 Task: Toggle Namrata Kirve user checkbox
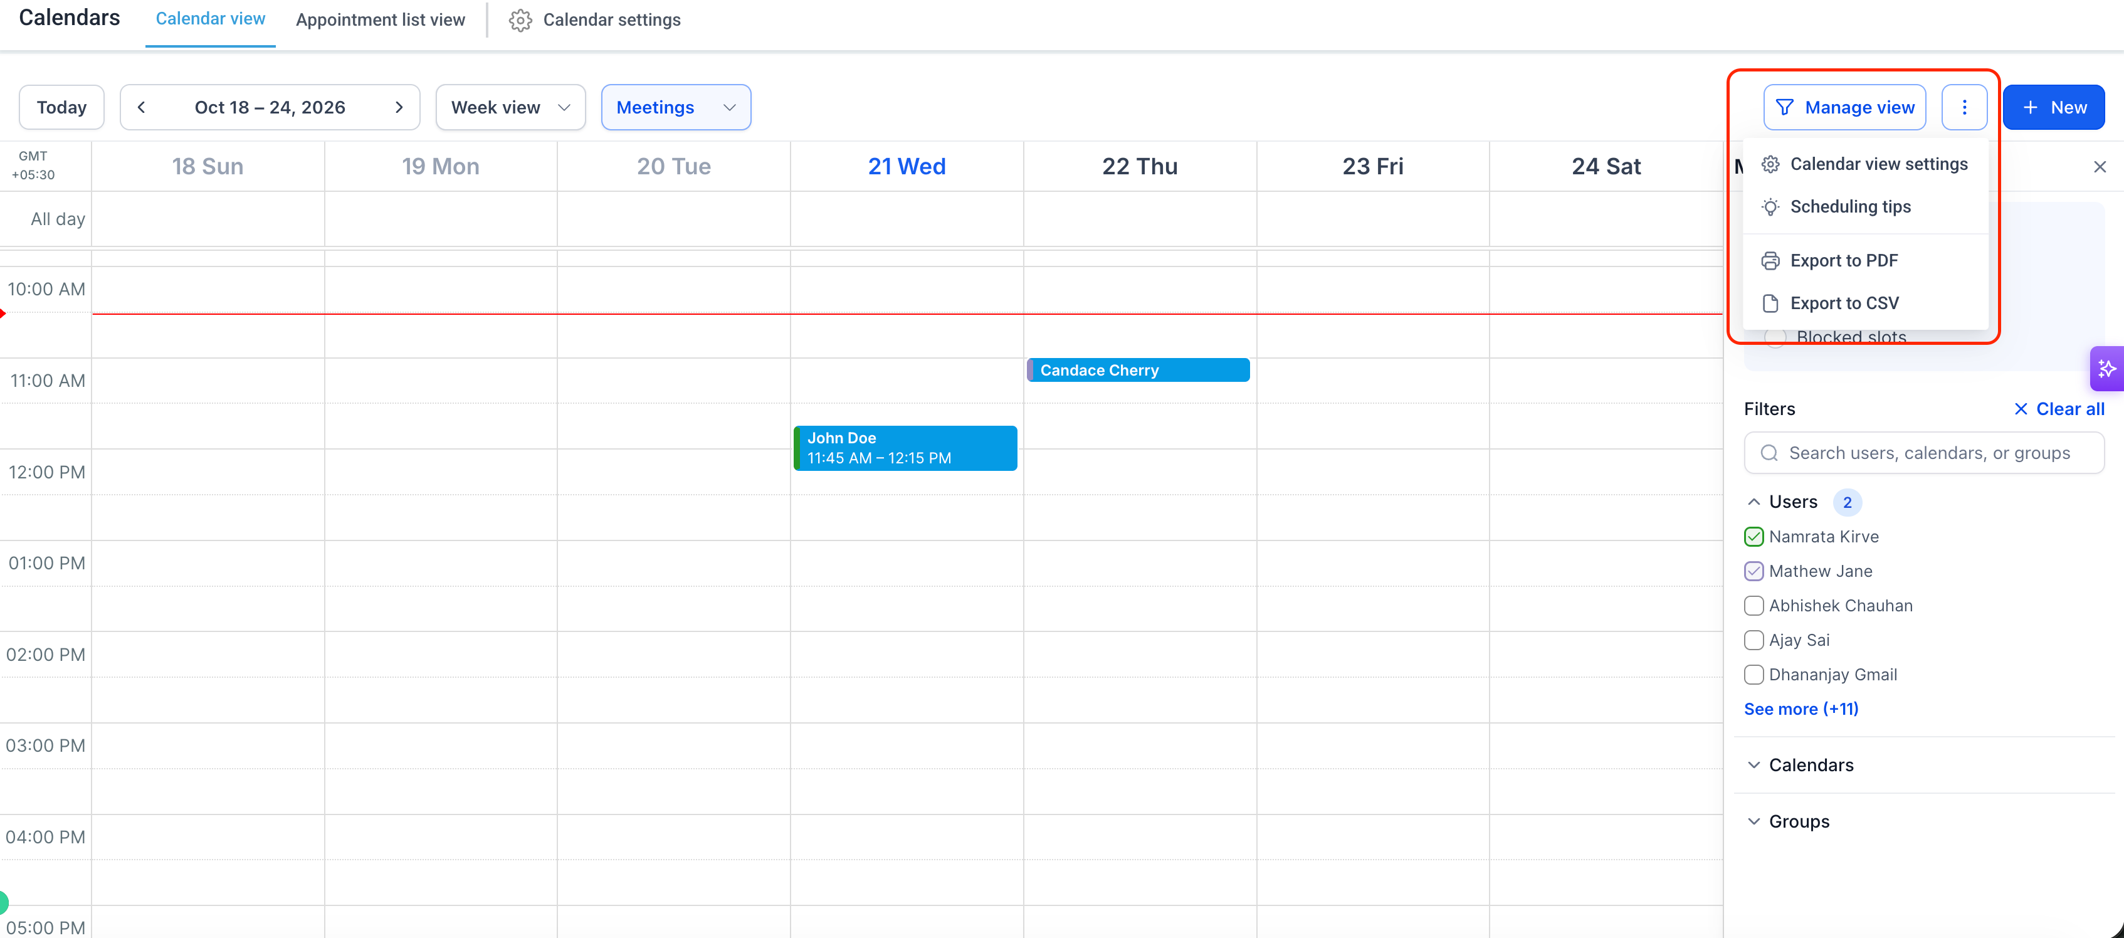pos(1753,537)
